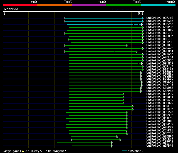Select the UniRef100_B8BMZ7 label
Screen dimensions: 178x153
(160, 72)
